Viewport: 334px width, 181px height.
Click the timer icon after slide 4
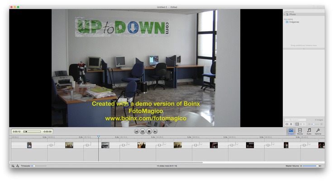[165, 144]
